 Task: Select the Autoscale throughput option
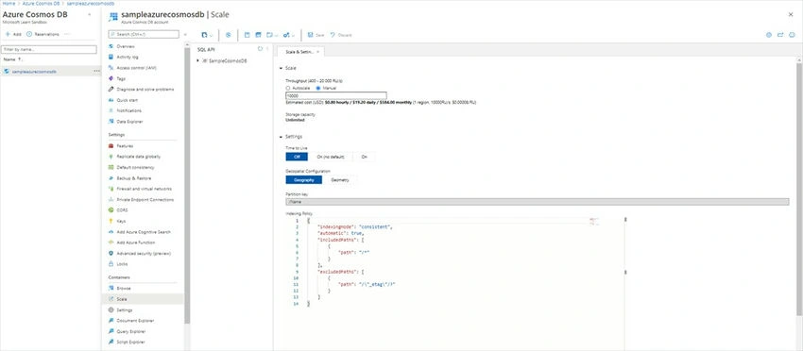pos(288,88)
